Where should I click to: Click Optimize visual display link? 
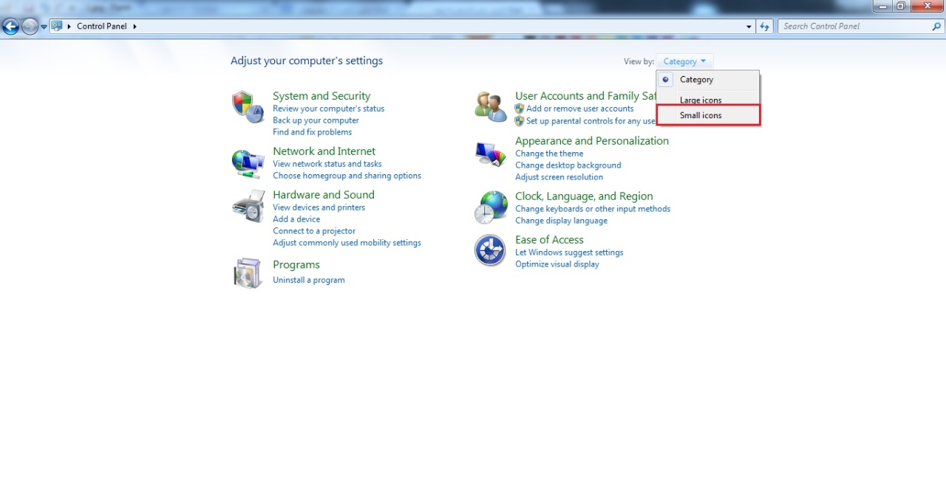557,264
